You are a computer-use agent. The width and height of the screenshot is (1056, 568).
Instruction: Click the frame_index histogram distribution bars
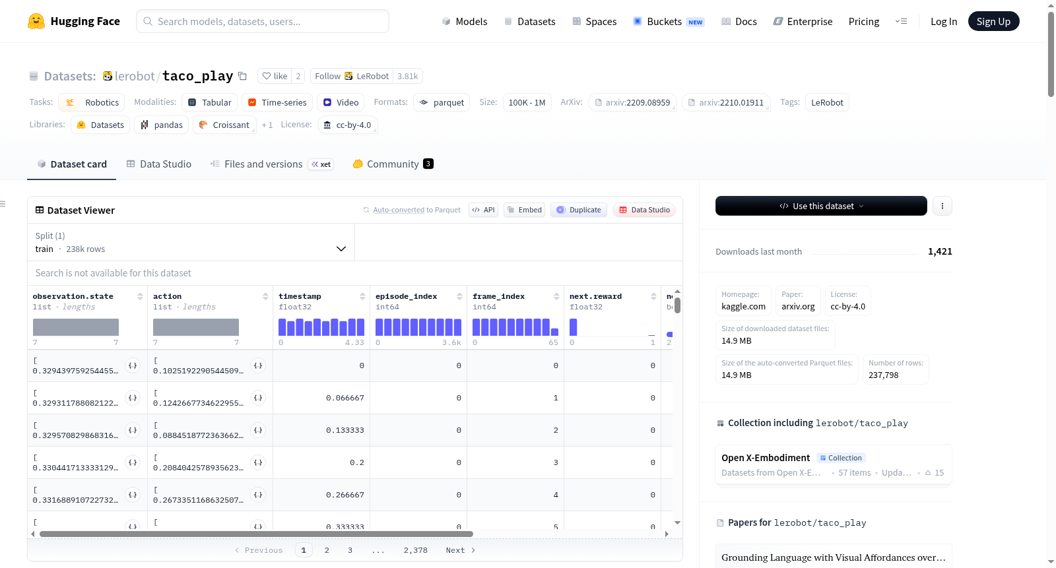(x=515, y=327)
